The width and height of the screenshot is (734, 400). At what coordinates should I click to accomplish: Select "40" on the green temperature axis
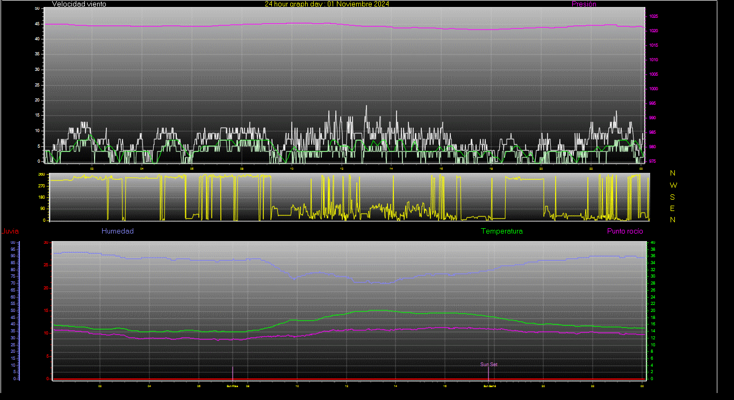(x=653, y=243)
